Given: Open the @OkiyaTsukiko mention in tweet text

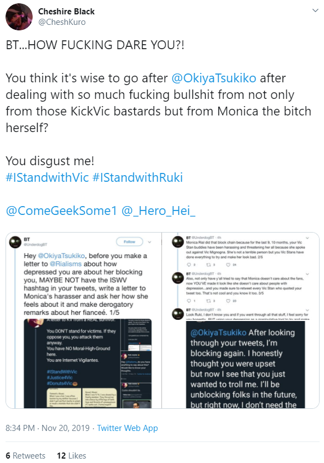Looking at the screenshot, I should (x=214, y=78).
